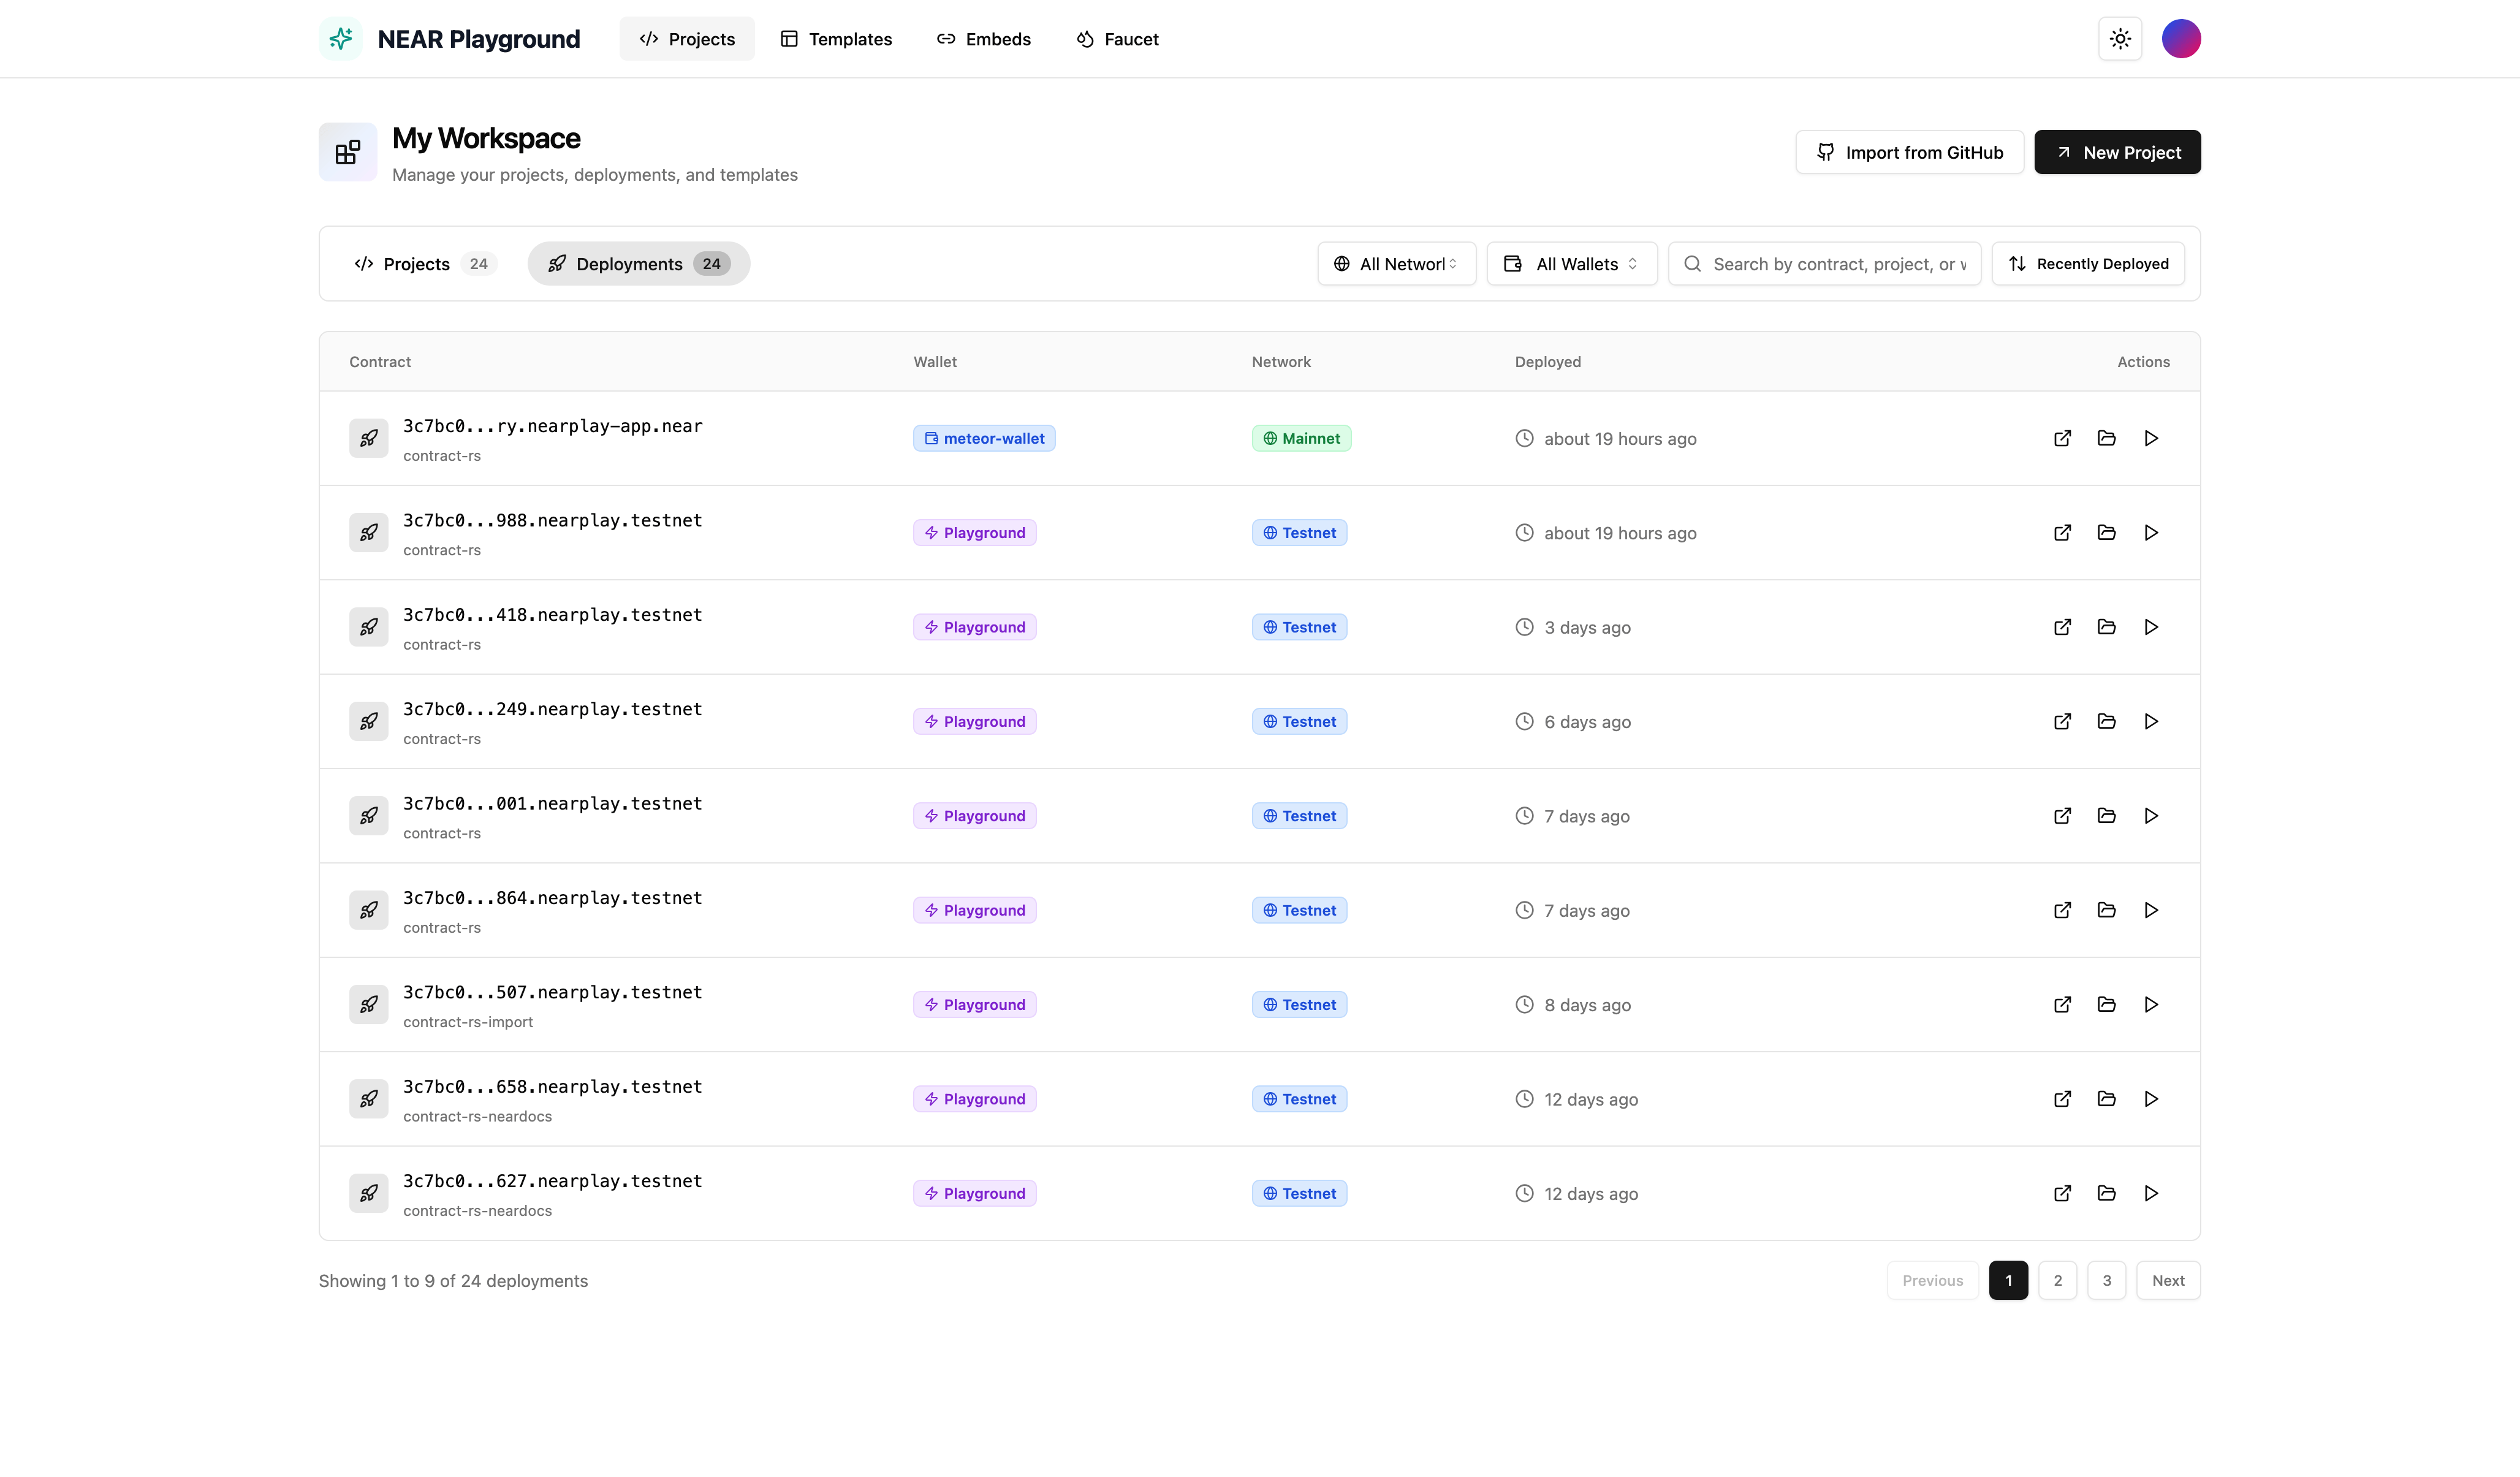Expand the All Wallets filter dropdown

point(1571,264)
